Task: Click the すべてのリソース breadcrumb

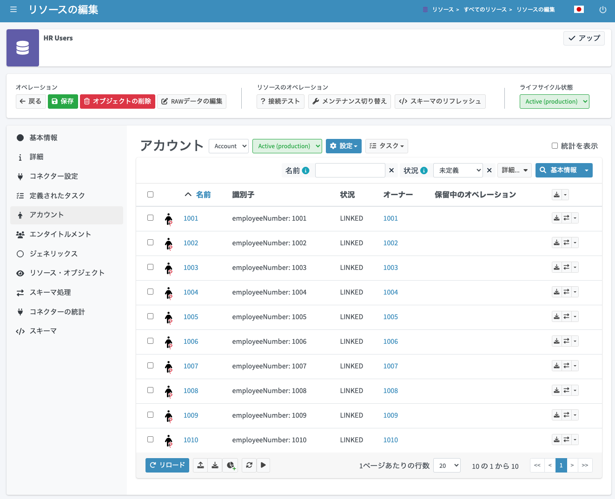Action: tap(485, 9)
